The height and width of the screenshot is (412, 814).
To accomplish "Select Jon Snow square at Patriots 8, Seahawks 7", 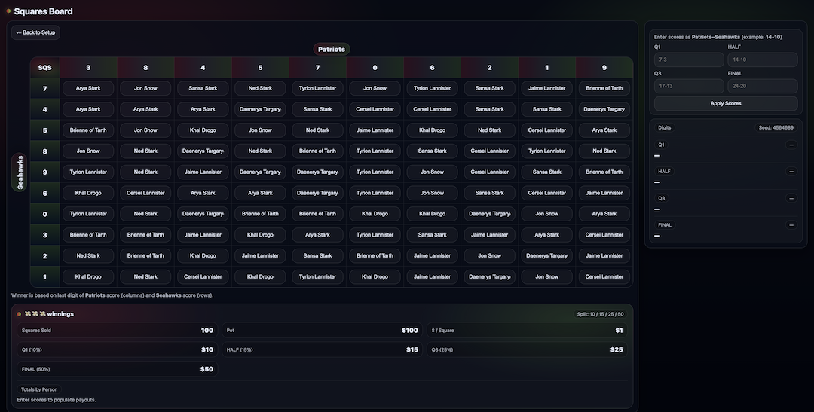I will coord(145,88).
